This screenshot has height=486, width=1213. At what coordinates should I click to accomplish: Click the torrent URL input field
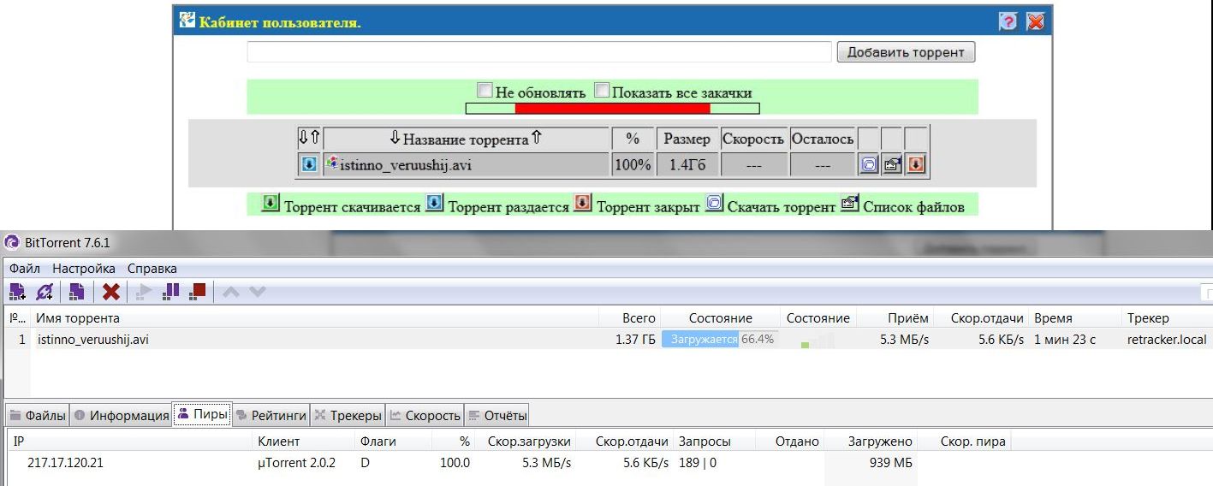[539, 52]
